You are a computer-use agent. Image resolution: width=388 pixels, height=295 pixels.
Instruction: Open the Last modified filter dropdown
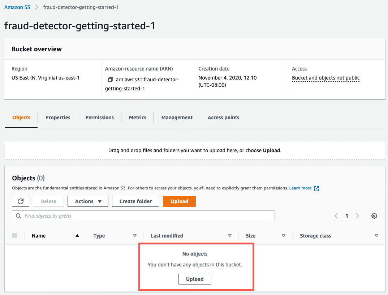click(230, 235)
